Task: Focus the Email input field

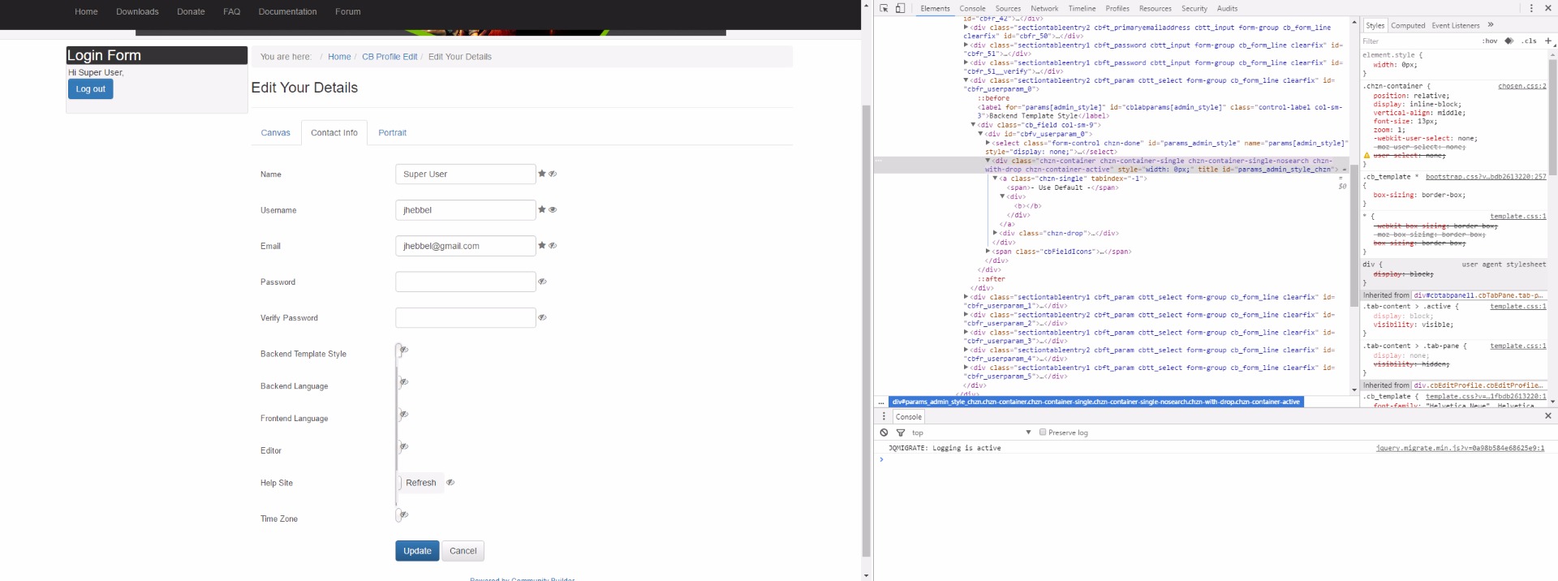Action: click(x=465, y=245)
